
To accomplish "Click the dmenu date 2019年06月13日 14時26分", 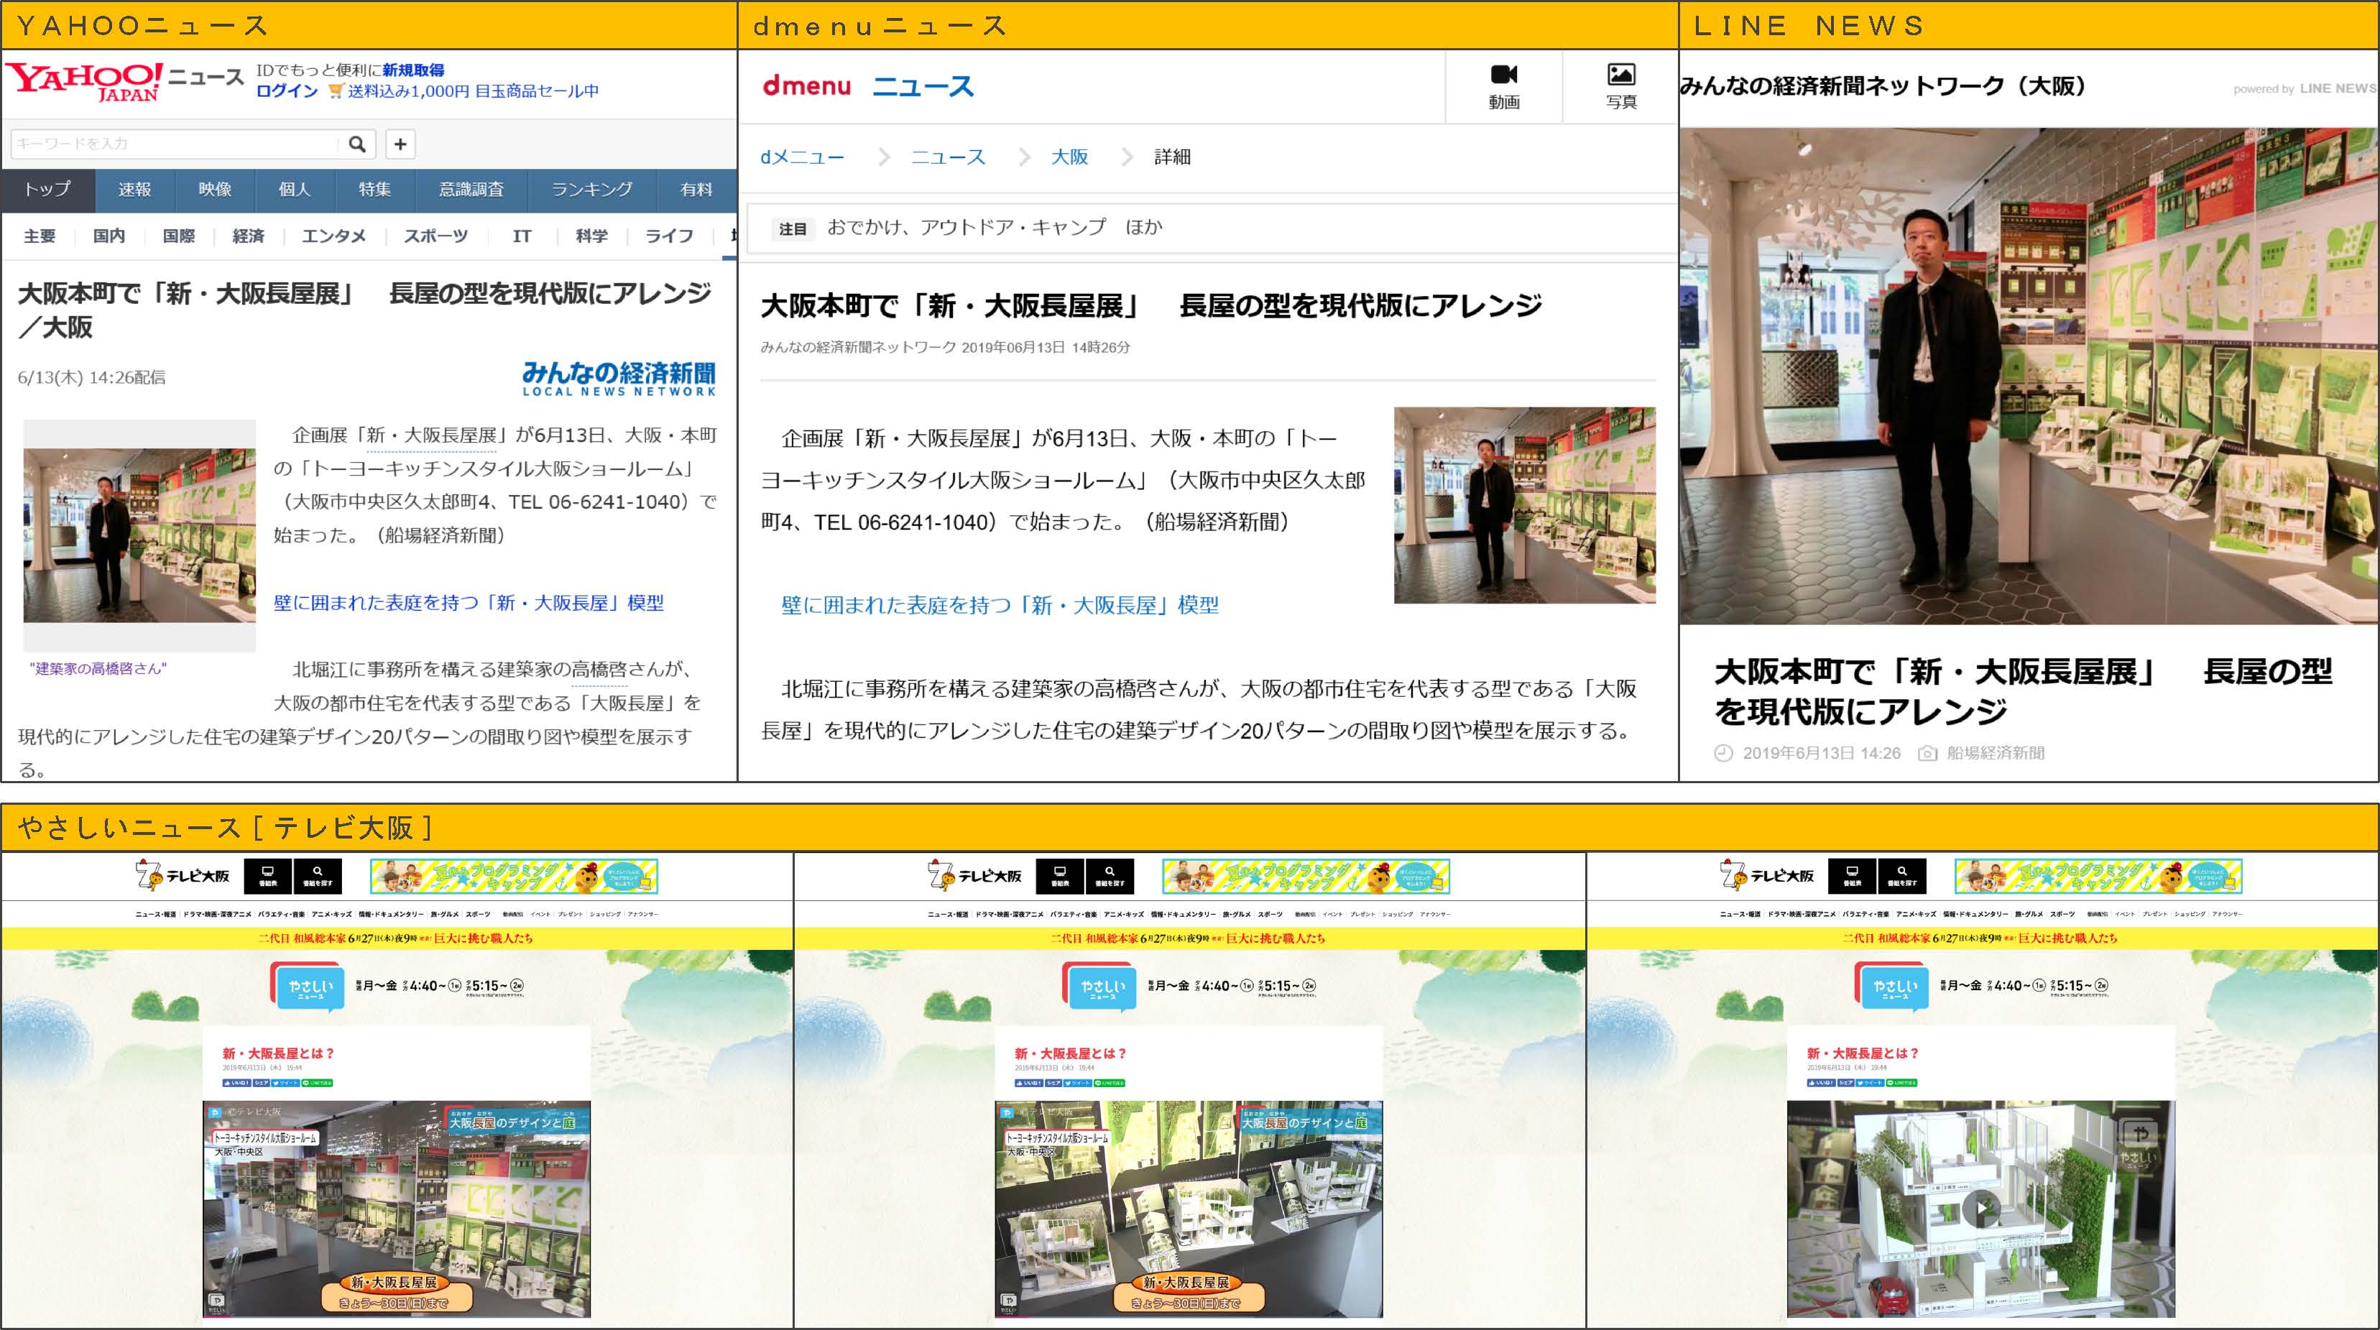I will coord(1046,347).
